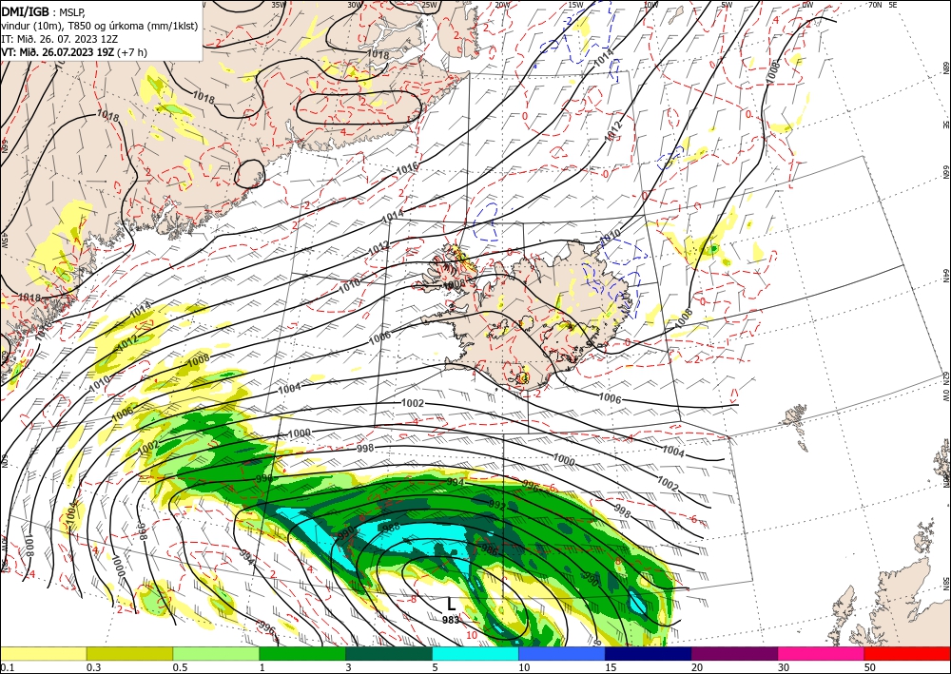Click the '983' central pressure value

coord(451,620)
